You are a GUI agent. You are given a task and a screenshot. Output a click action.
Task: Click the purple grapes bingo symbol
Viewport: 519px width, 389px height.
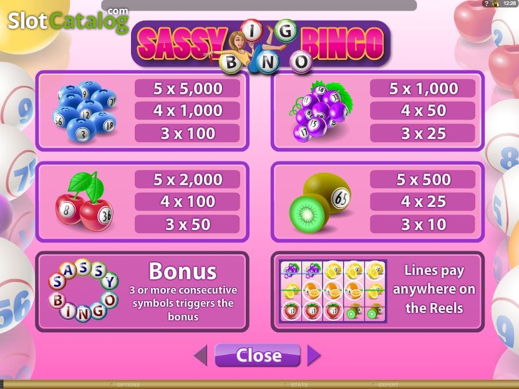[320, 111]
